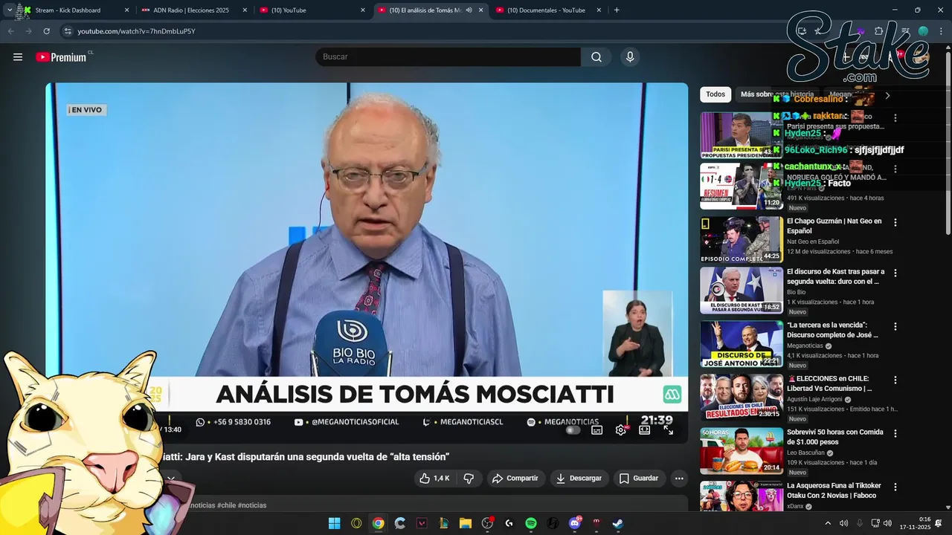Open File Explorer from the taskbar
The image size is (952, 535).
(x=465, y=523)
